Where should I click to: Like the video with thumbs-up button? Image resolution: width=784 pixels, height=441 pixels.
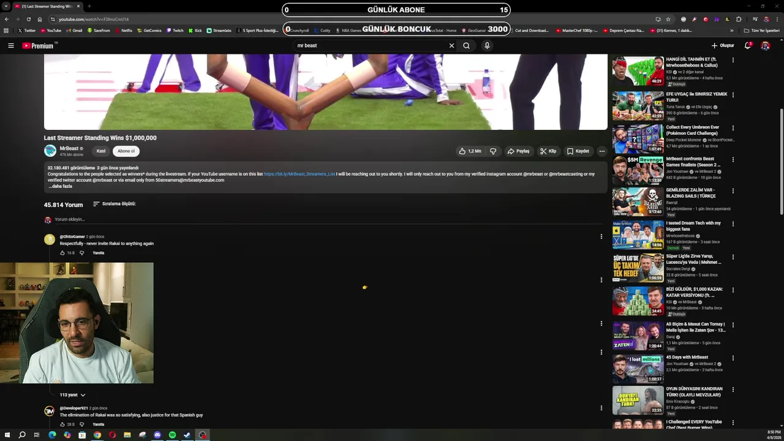(470, 151)
